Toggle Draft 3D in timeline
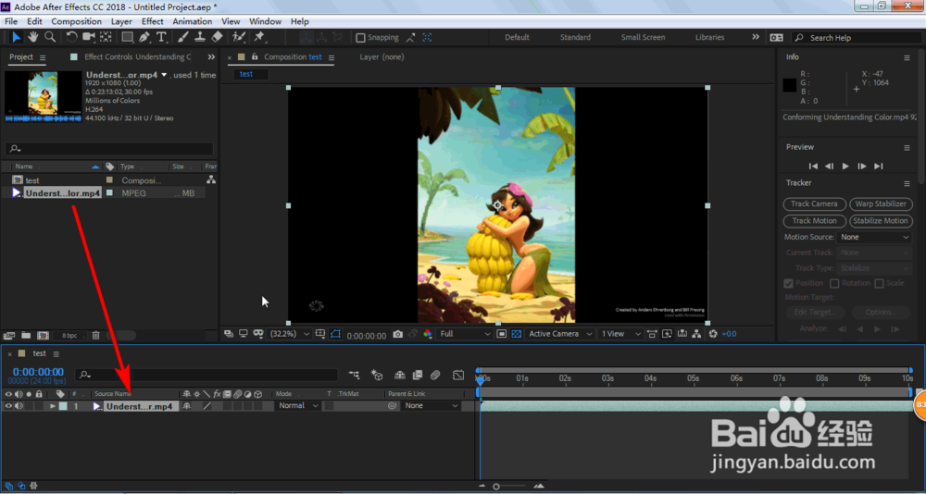Screen dimensions: 926x494 [x=378, y=374]
